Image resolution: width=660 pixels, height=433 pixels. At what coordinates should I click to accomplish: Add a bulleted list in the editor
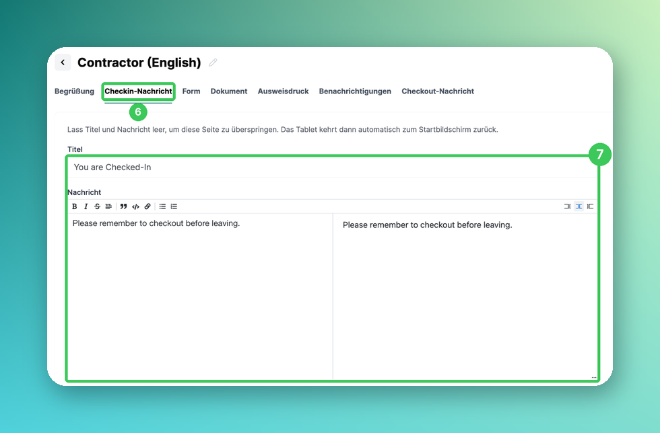(x=162, y=206)
